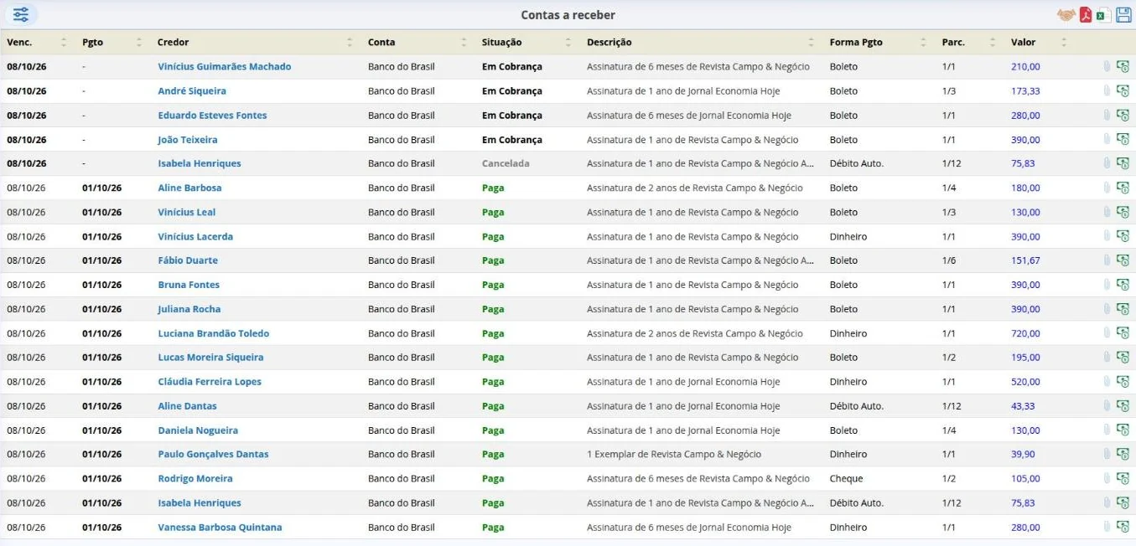Sort by the Pgto column arrows
The image size is (1136, 546).
click(138, 42)
